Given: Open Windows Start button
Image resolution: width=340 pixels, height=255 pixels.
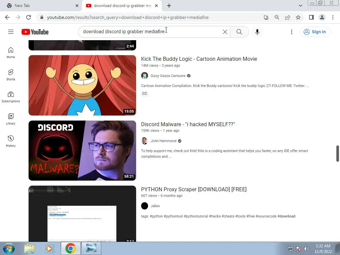Looking at the screenshot, I should pyautogui.click(x=9, y=248).
